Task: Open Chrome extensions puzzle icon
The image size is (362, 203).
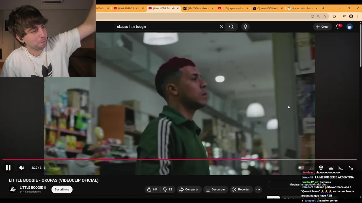Action: (x=334, y=16)
